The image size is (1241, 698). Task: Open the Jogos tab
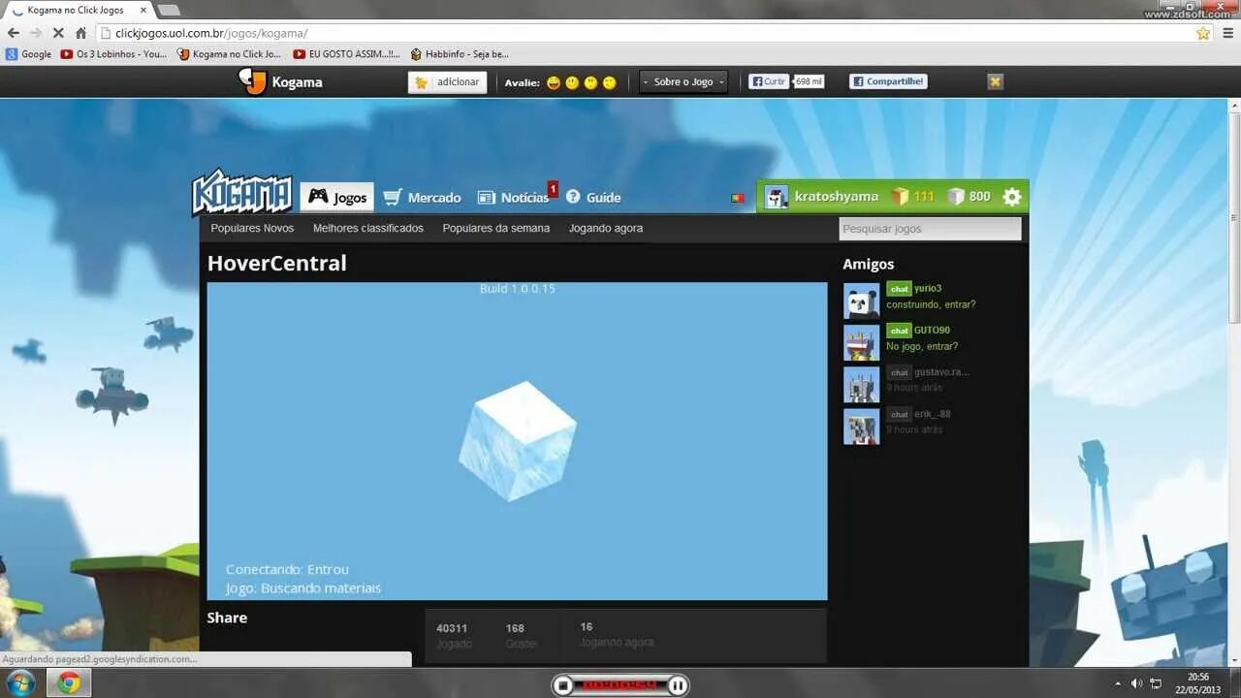tap(336, 197)
